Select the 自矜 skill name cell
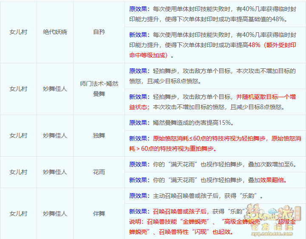The height and width of the screenshot is (239, 306). pos(99,32)
